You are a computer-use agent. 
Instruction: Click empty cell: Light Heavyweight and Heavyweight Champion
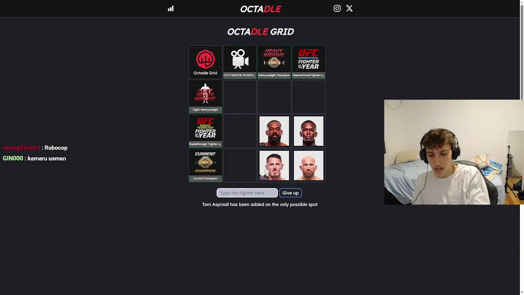[274, 97]
